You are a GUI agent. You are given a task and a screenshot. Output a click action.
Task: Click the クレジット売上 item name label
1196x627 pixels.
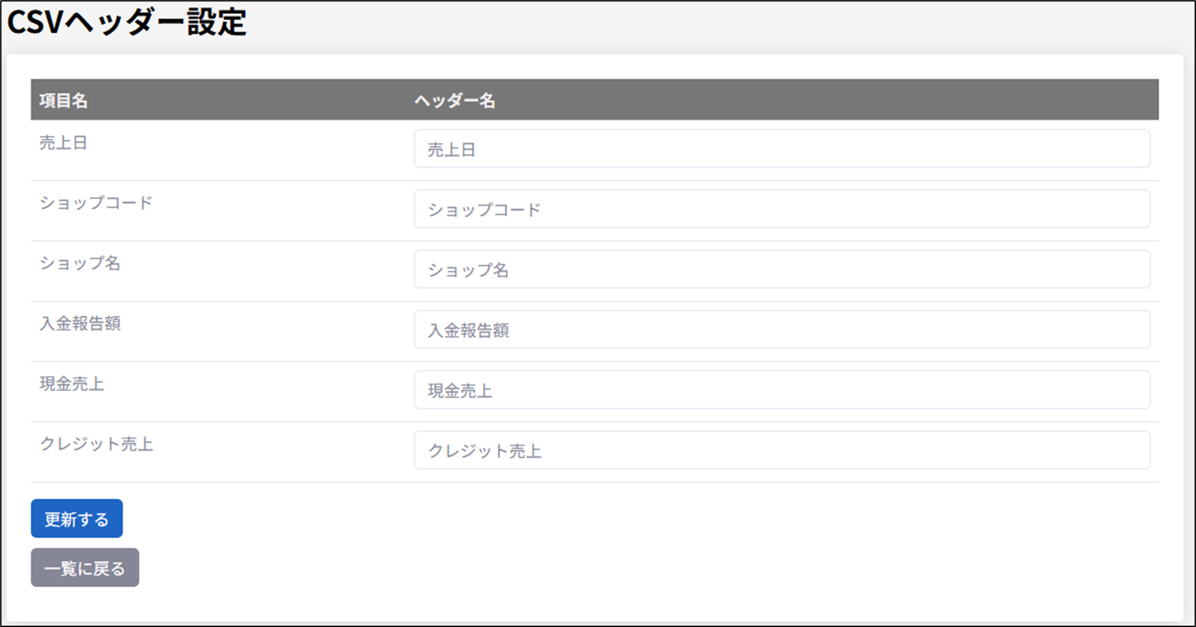[x=96, y=445]
